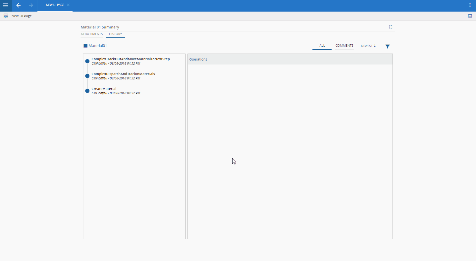Screen dimensions: 476x261
Task: Expand Material 01 Summary to fullscreen
Action: [x=391, y=27]
